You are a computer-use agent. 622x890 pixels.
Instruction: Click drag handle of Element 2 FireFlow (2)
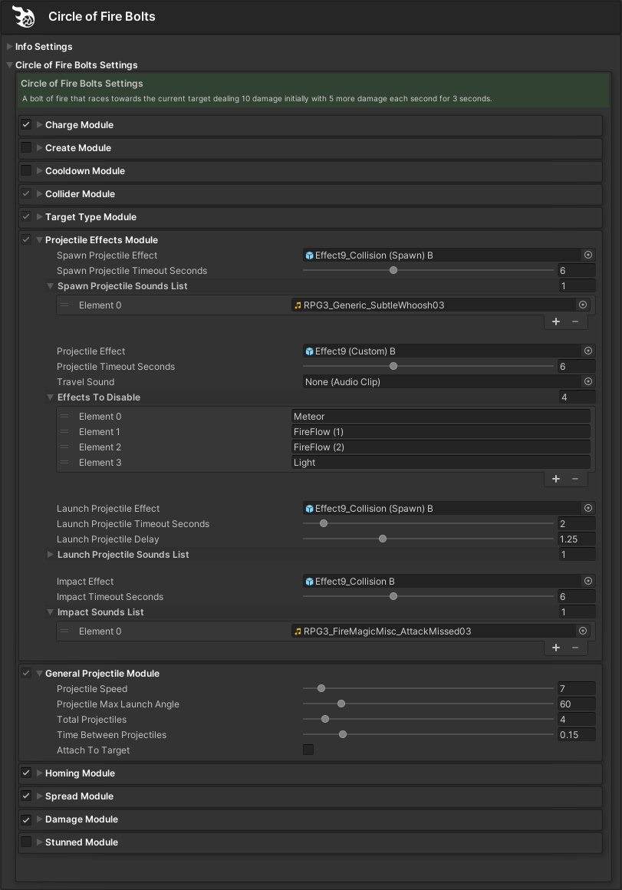64,447
